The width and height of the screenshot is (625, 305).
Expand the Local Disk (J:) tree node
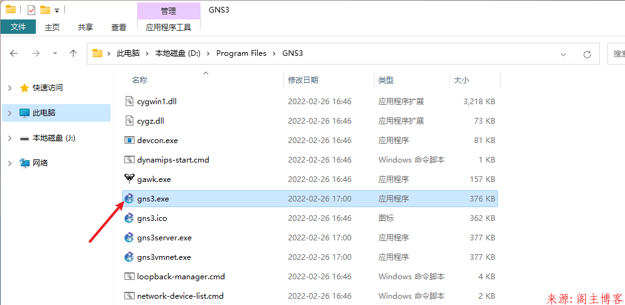coord(9,139)
